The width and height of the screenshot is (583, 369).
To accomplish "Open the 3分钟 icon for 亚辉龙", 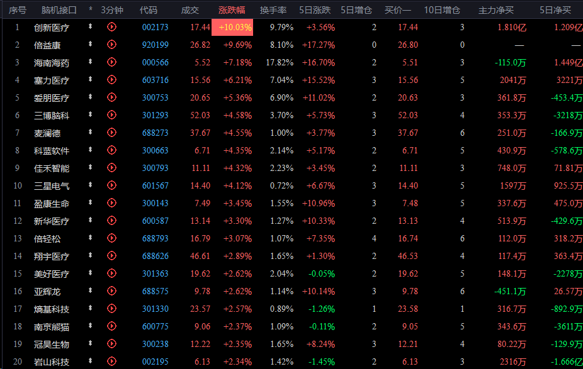I will tap(111, 290).
